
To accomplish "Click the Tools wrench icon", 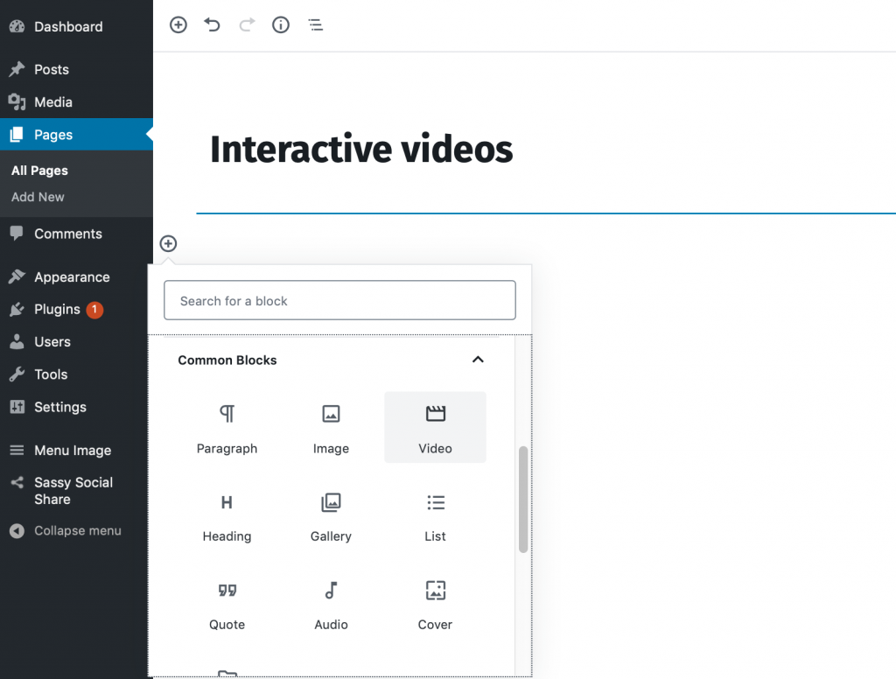I will click(x=17, y=374).
